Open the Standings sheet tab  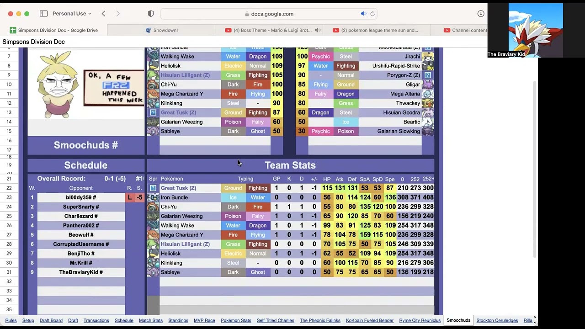[x=178, y=320]
